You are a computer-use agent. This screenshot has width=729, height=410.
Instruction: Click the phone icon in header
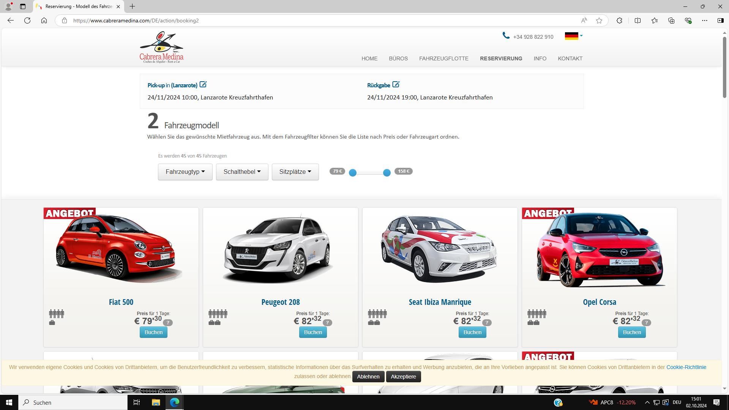[506, 36]
